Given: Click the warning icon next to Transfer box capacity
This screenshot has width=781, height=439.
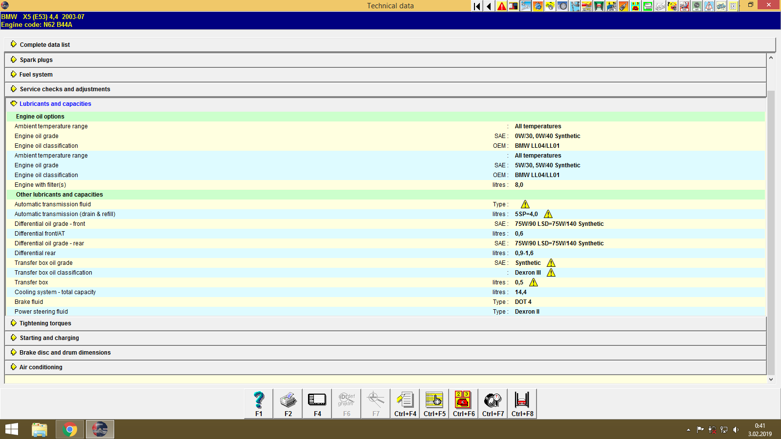Looking at the screenshot, I should [534, 282].
